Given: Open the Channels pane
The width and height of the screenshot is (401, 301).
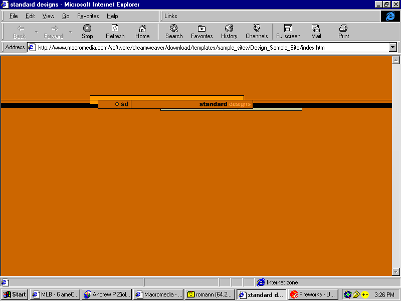Looking at the screenshot, I should pyautogui.click(x=257, y=32).
